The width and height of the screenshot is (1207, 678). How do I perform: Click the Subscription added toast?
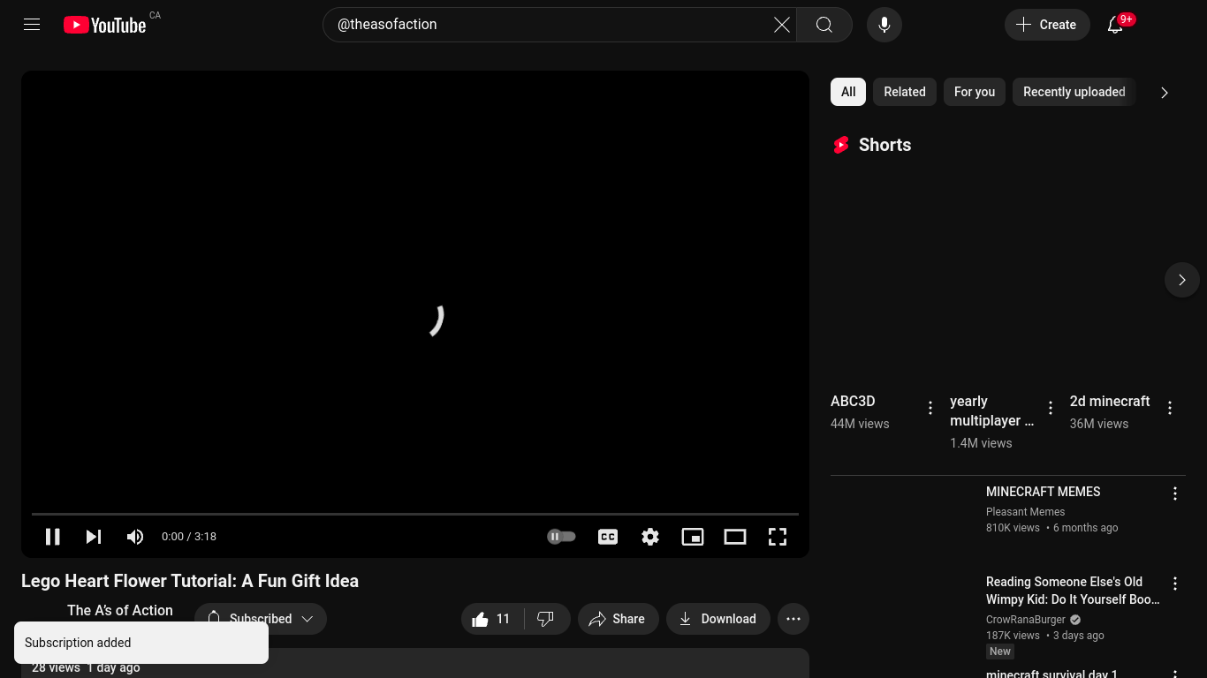(141, 643)
